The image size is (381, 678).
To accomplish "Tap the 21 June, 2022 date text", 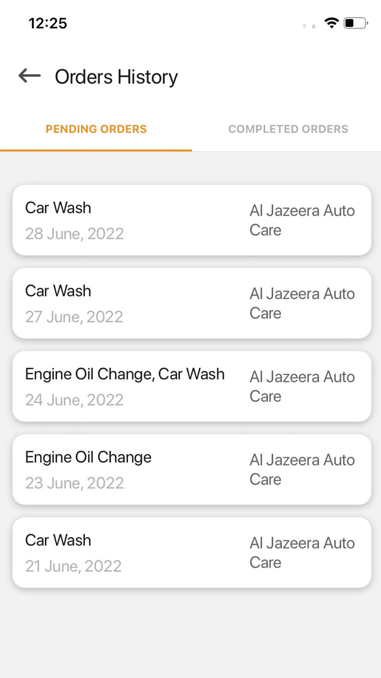I will [x=73, y=566].
